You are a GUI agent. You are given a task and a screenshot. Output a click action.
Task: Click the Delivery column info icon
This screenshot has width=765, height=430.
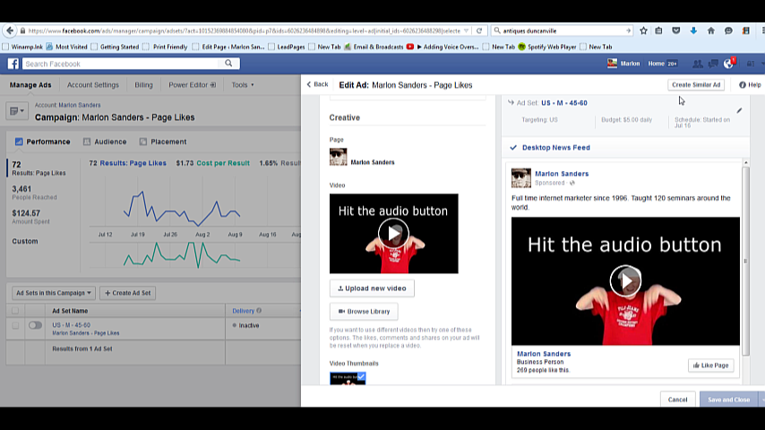pyautogui.click(x=259, y=311)
